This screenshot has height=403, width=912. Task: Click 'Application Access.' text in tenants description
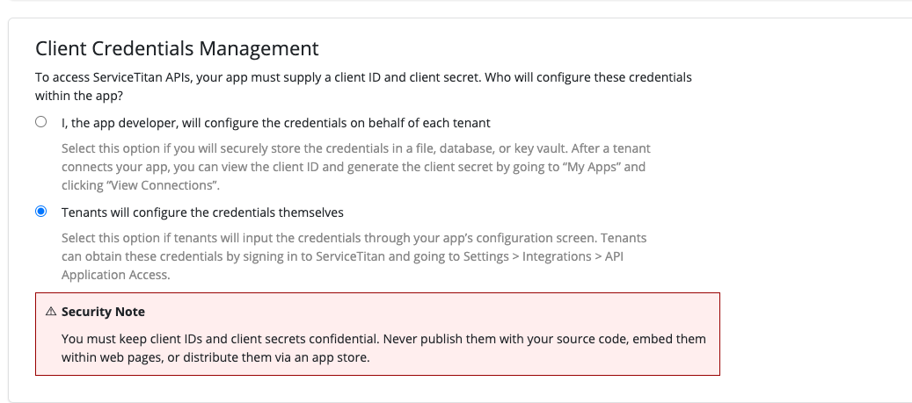pos(116,275)
